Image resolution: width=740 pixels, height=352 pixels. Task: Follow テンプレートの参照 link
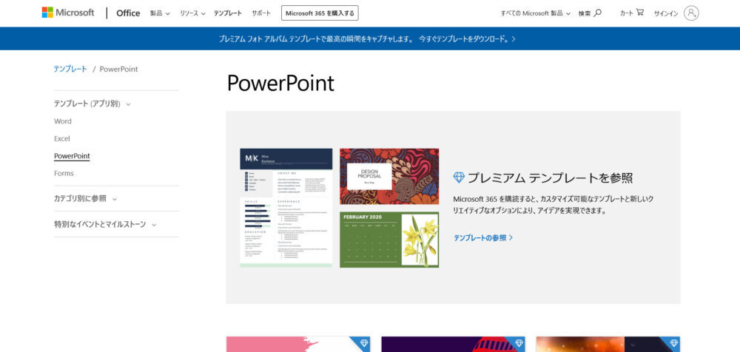click(483, 237)
